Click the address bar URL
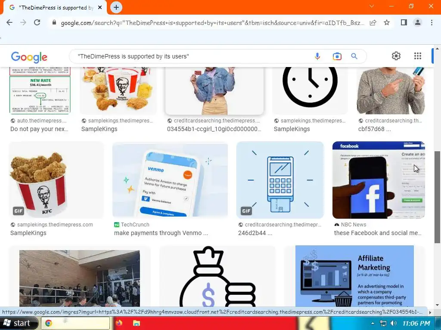 [212, 23]
